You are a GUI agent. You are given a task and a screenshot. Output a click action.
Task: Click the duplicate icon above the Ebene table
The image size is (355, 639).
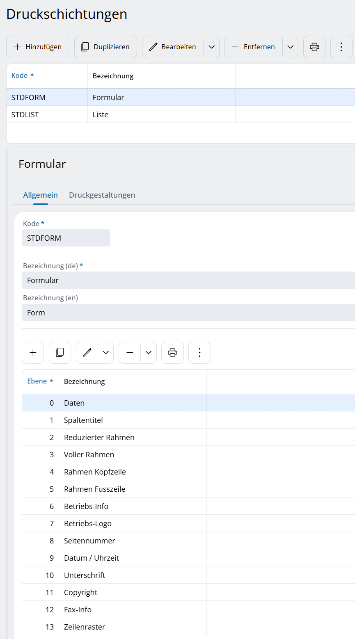[x=60, y=353]
